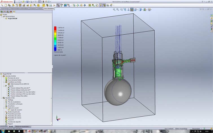Open the Maillage results item
The image size is (213, 133).
tap(10, 100)
